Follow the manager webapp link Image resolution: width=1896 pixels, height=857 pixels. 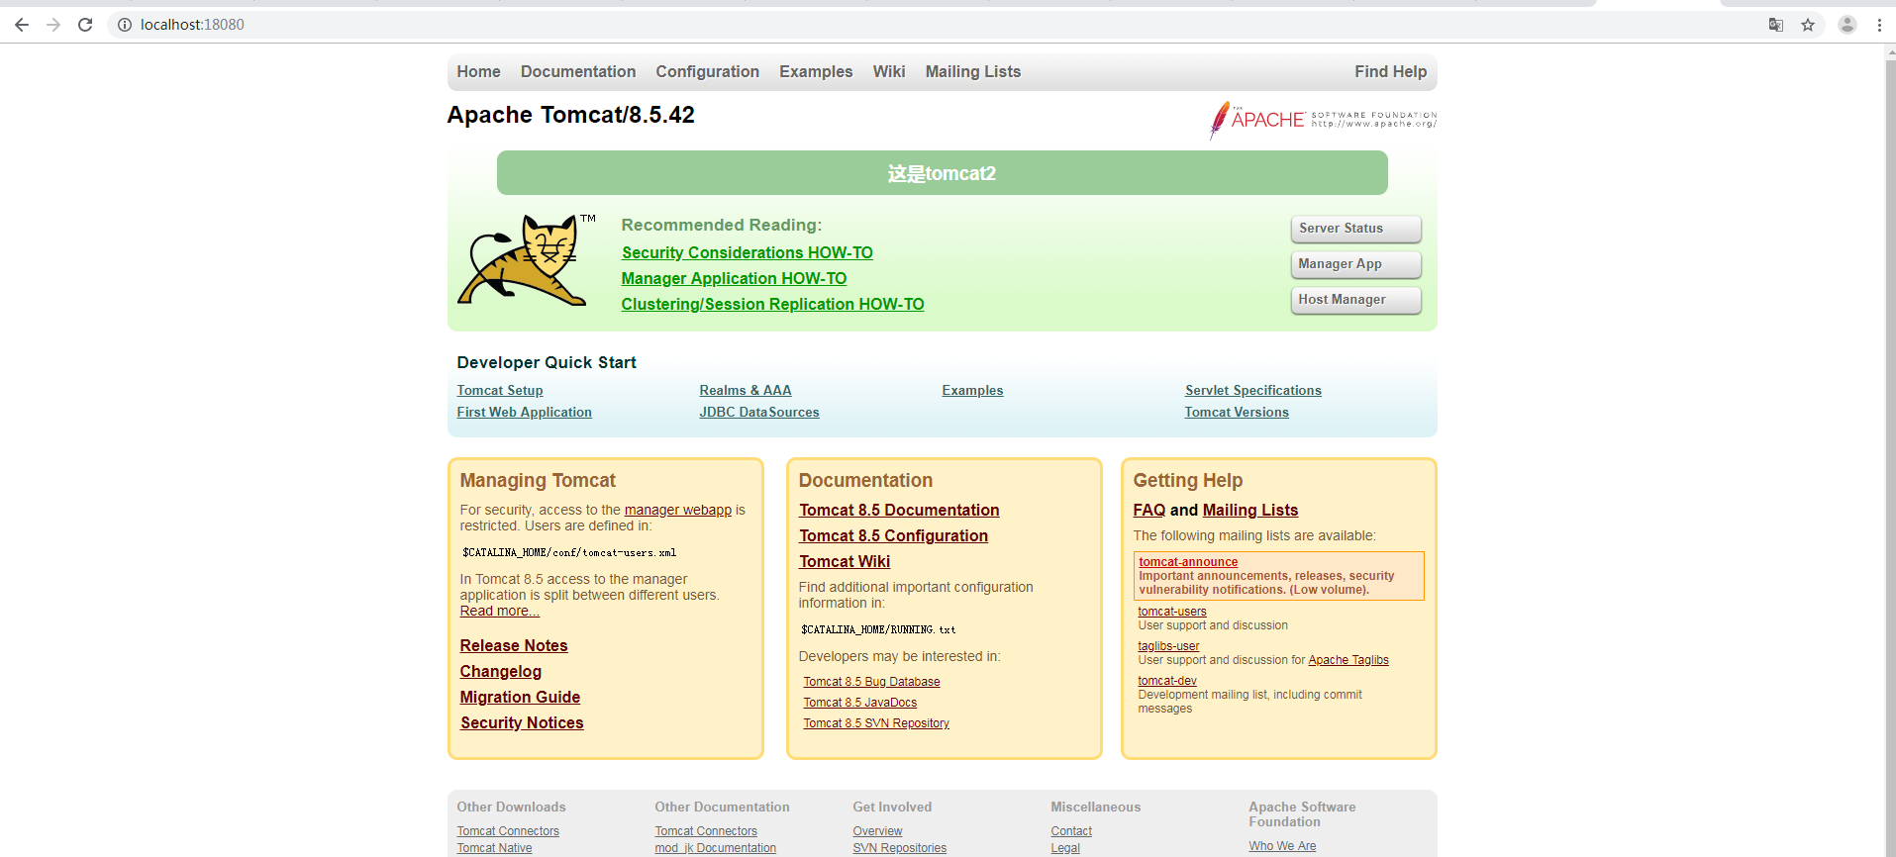[678, 510]
